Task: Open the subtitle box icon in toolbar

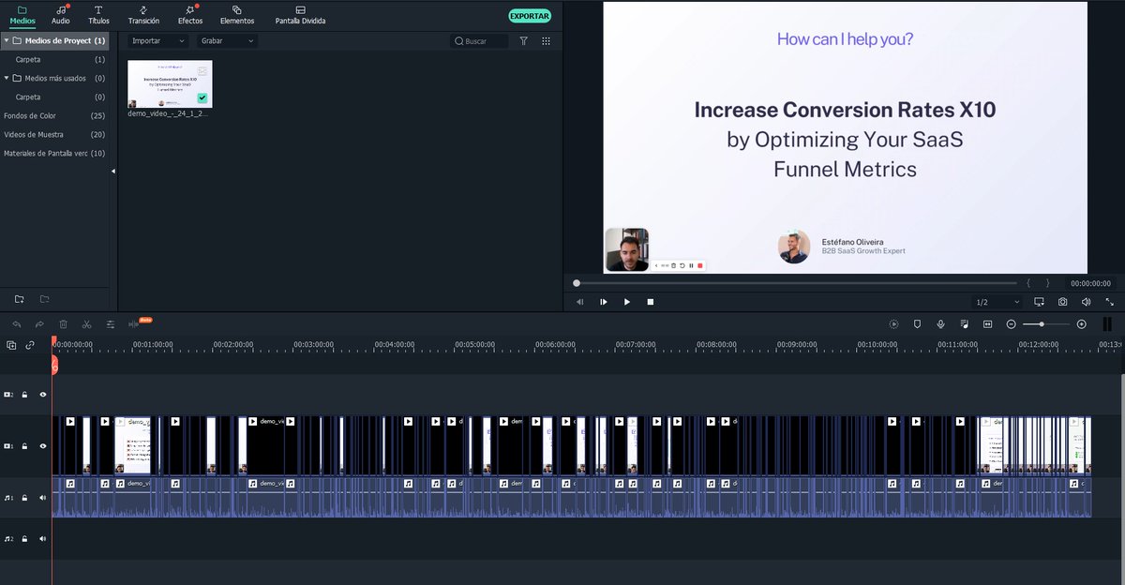Action: pyautogui.click(x=987, y=324)
